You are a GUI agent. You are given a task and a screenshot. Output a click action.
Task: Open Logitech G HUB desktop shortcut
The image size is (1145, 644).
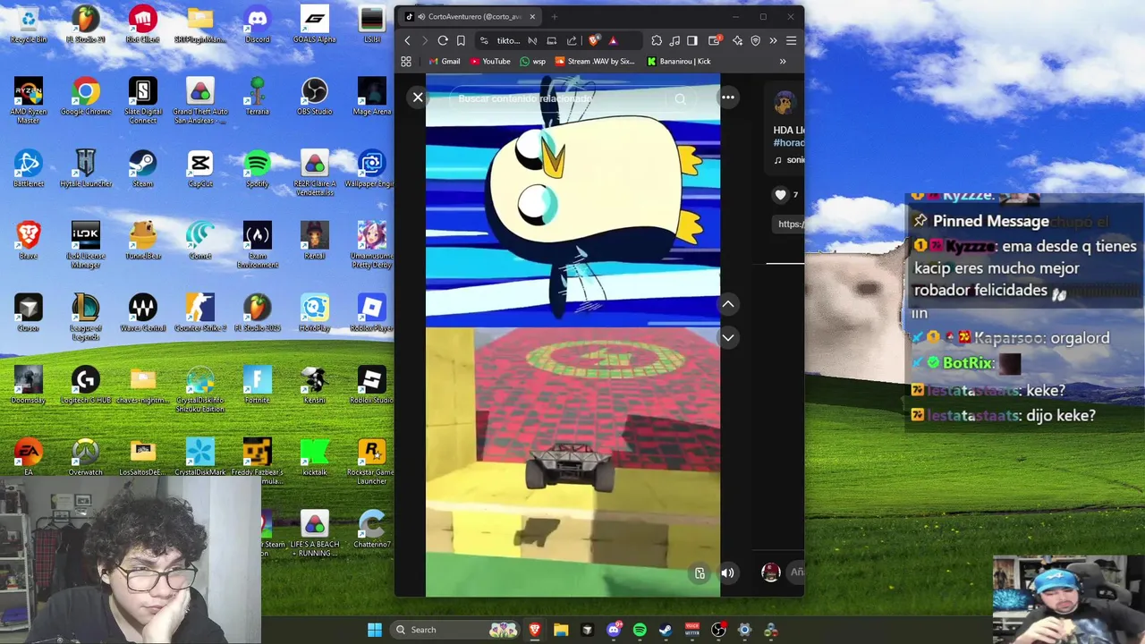pos(86,385)
